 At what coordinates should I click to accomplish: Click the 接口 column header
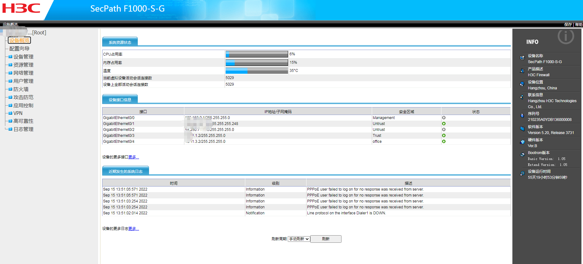(143, 112)
